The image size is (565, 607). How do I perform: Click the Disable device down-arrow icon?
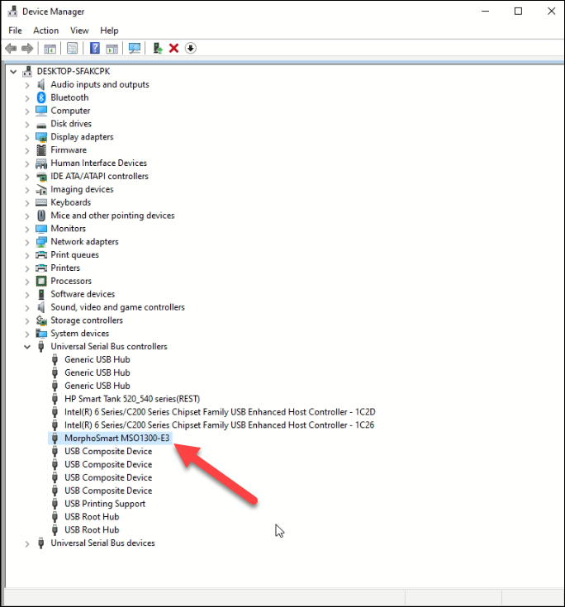coord(191,49)
